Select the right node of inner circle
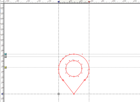The height and width of the screenshot is (102, 140). click(82, 69)
